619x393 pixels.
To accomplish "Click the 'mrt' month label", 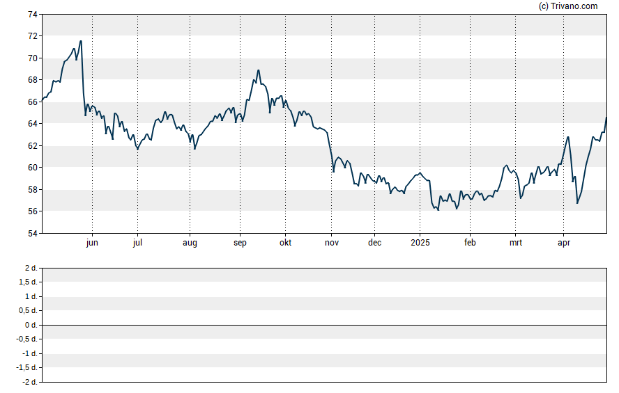I will click(516, 243).
